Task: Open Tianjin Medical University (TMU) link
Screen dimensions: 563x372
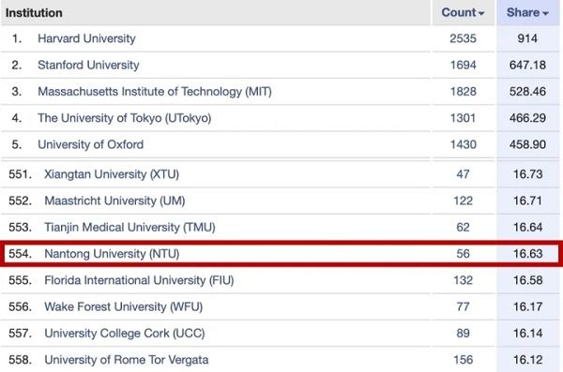Action: pyautogui.click(x=129, y=228)
